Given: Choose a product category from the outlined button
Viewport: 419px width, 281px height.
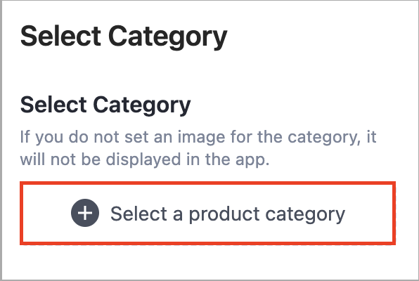Looking at the screenshot, I should pos(207,213).
